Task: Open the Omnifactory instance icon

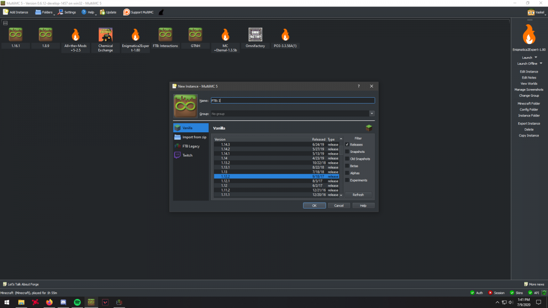Action: click(255, 34)
